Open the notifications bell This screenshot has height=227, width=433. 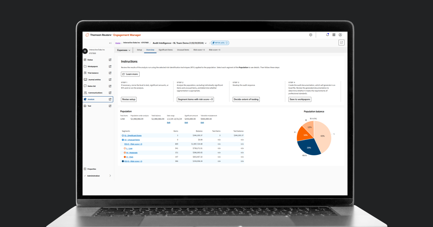[327, 35]
